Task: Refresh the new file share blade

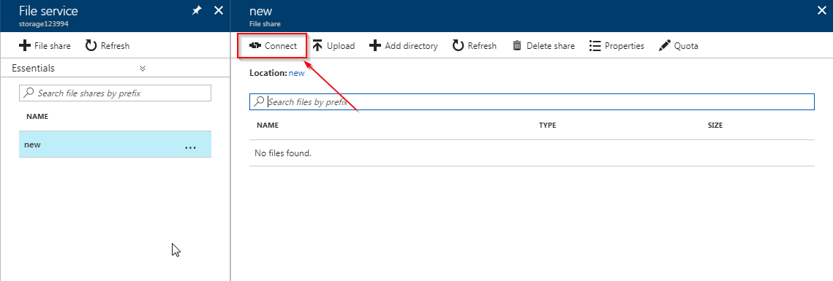Action: tap(475, 46)
